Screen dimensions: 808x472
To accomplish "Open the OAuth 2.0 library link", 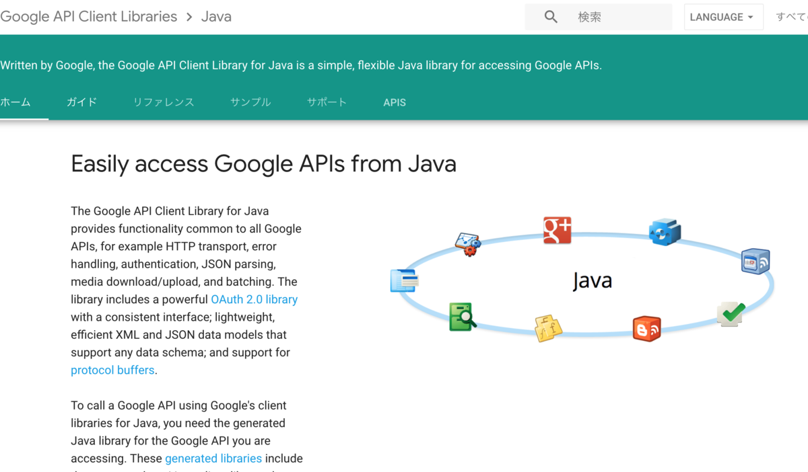I will pos(254,299).
